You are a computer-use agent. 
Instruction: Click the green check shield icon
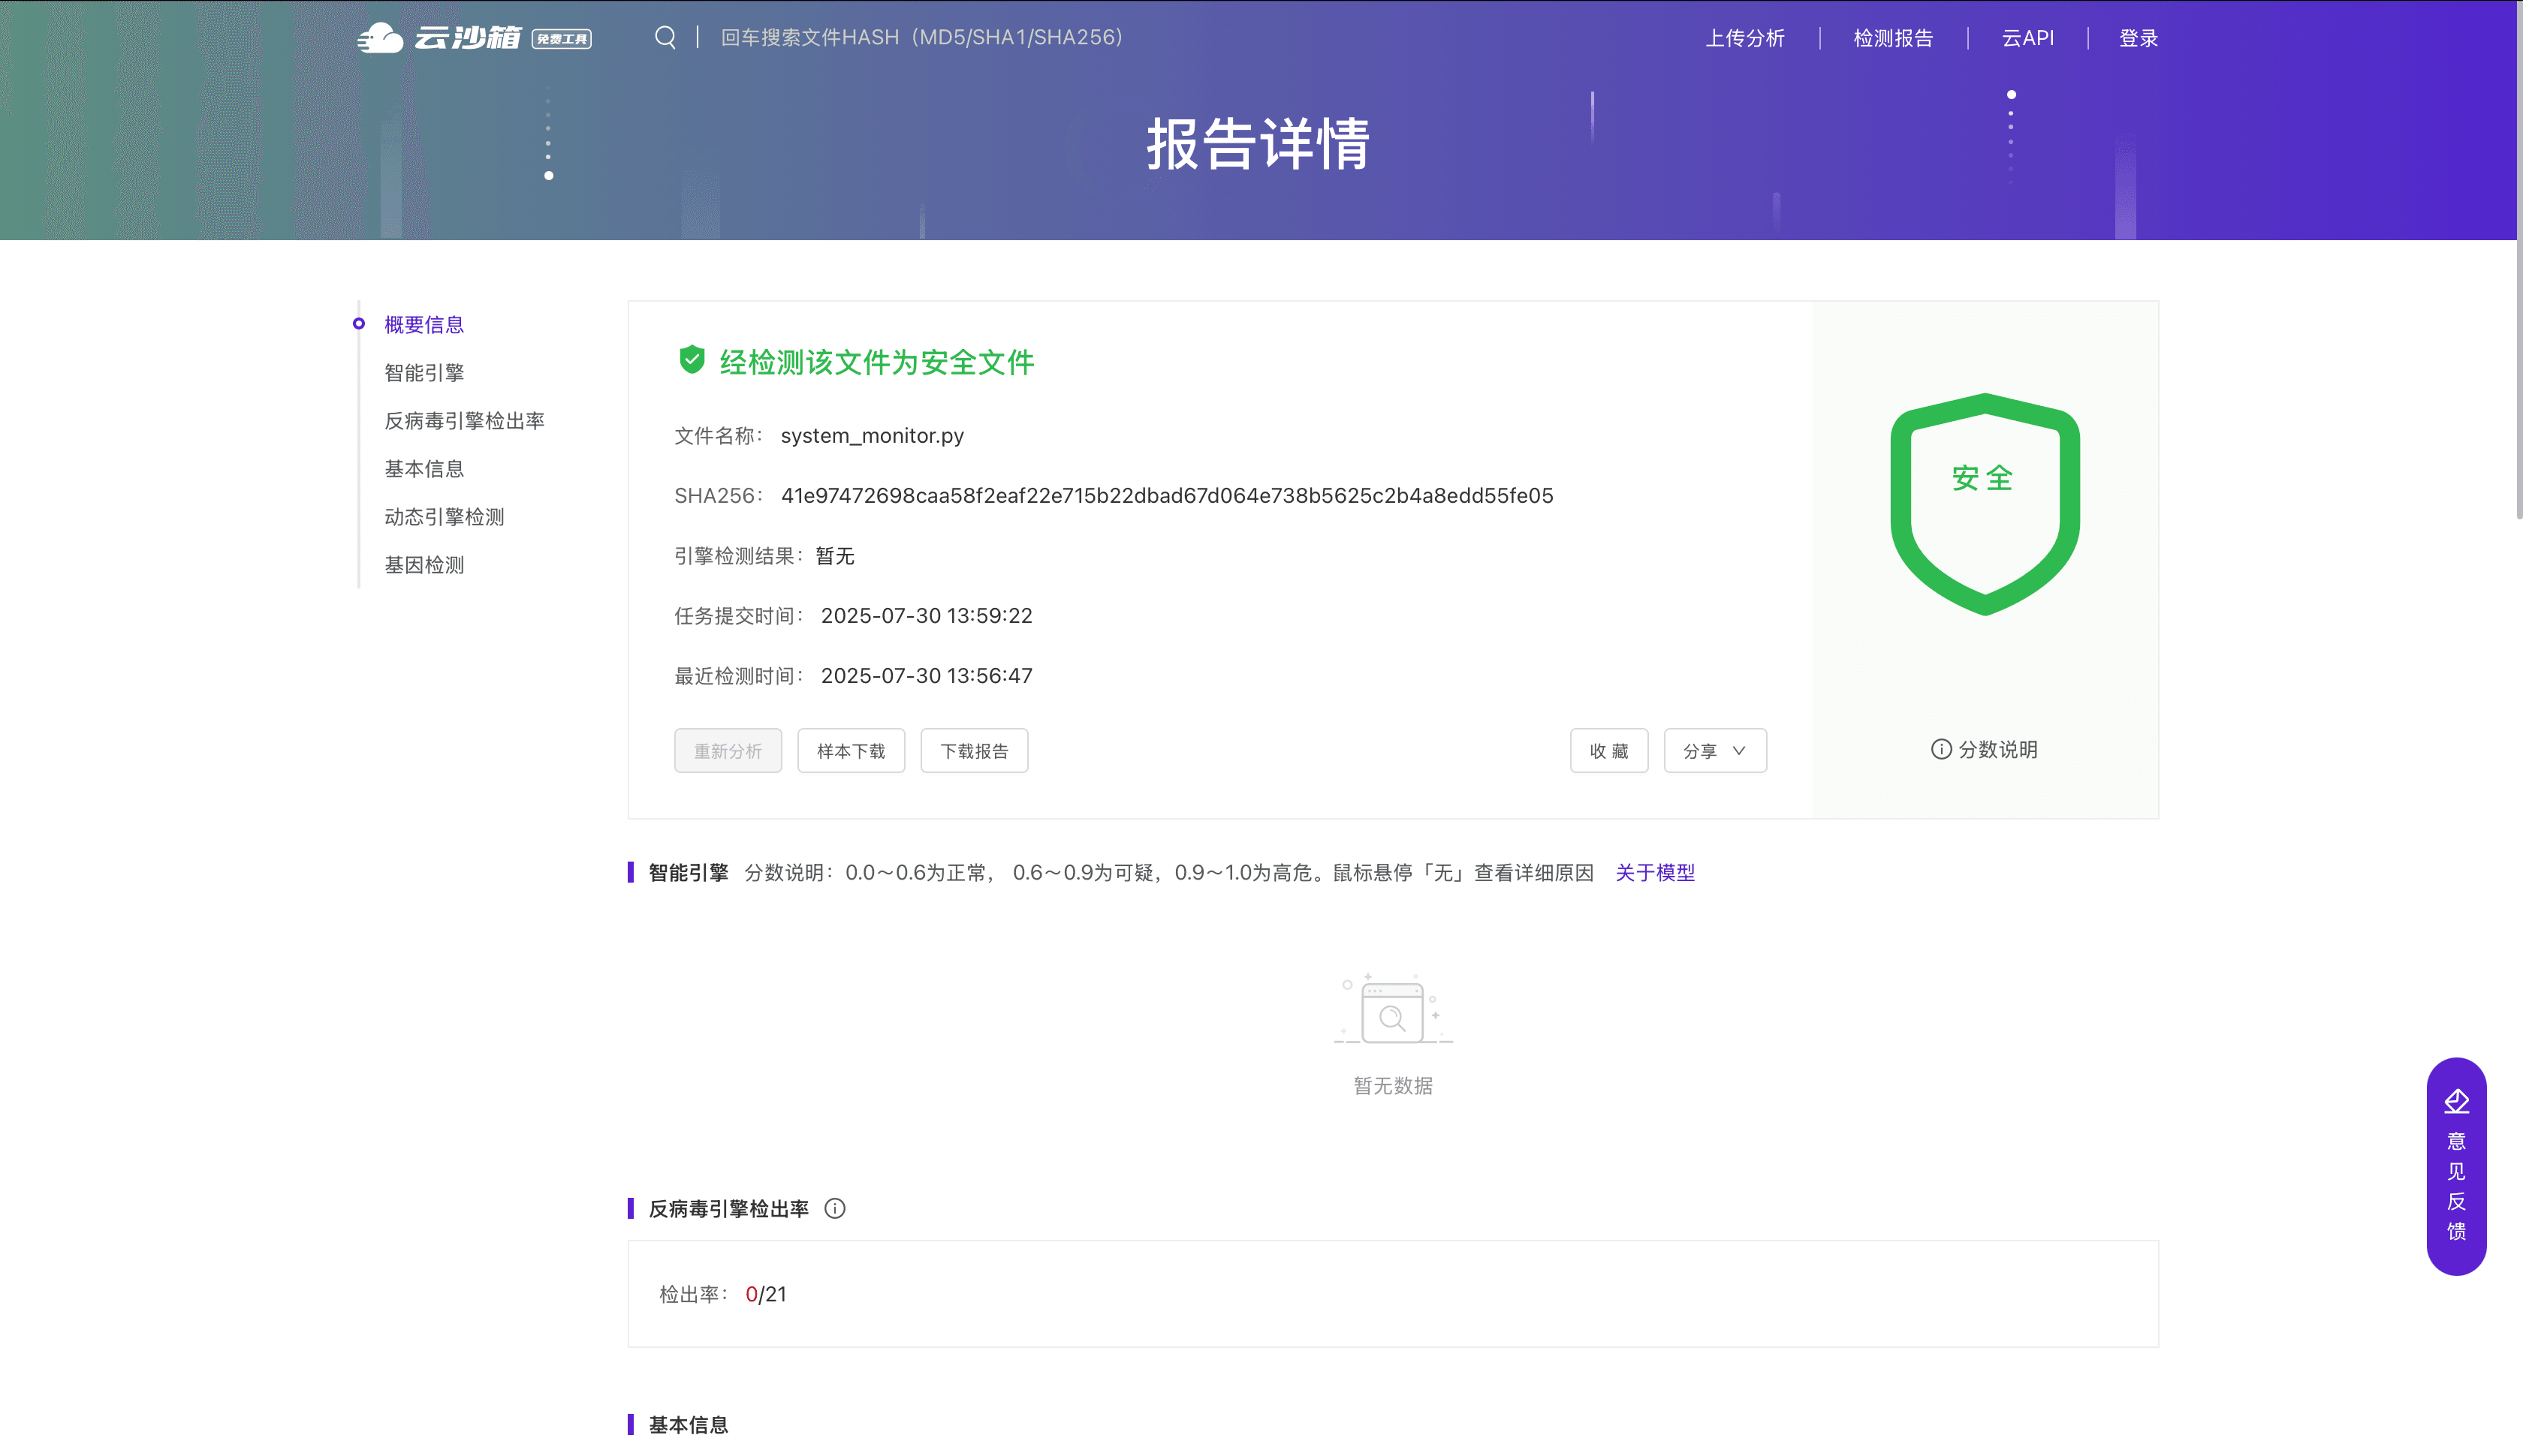(692, 360)
